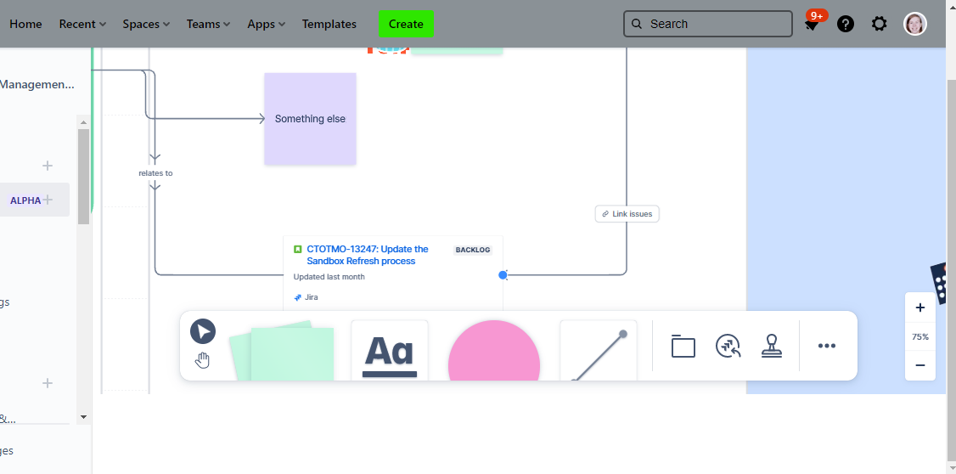Zoom in with the plus button
Viewport: 956px width, 474px height.
coord(920,308)
